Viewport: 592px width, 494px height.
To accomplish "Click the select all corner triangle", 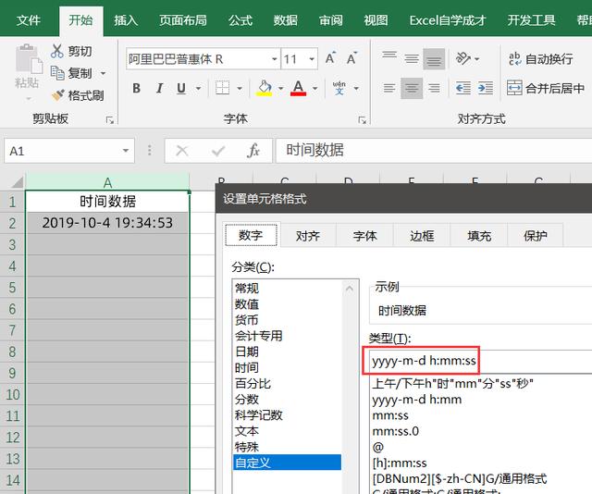I will (x=18, y=182).
